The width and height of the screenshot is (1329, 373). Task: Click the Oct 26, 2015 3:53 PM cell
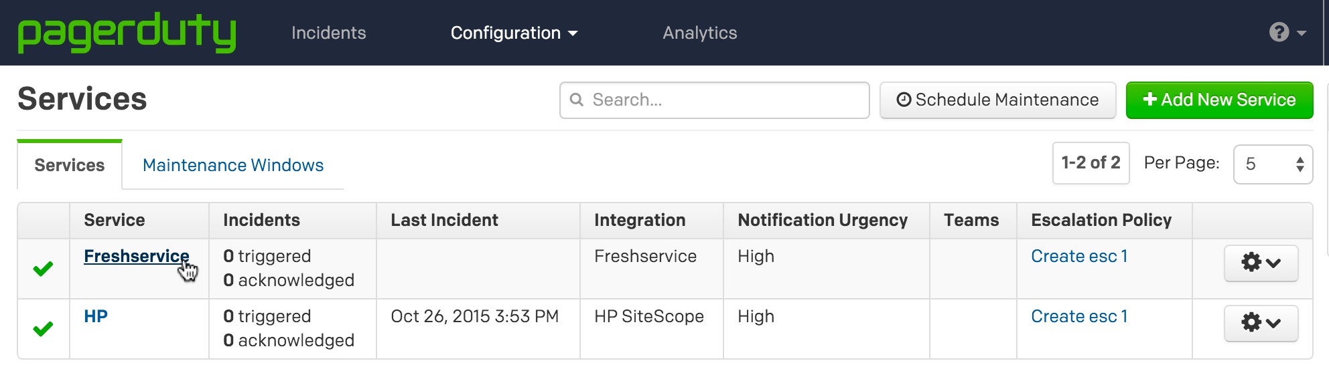(x=474, y=316)
